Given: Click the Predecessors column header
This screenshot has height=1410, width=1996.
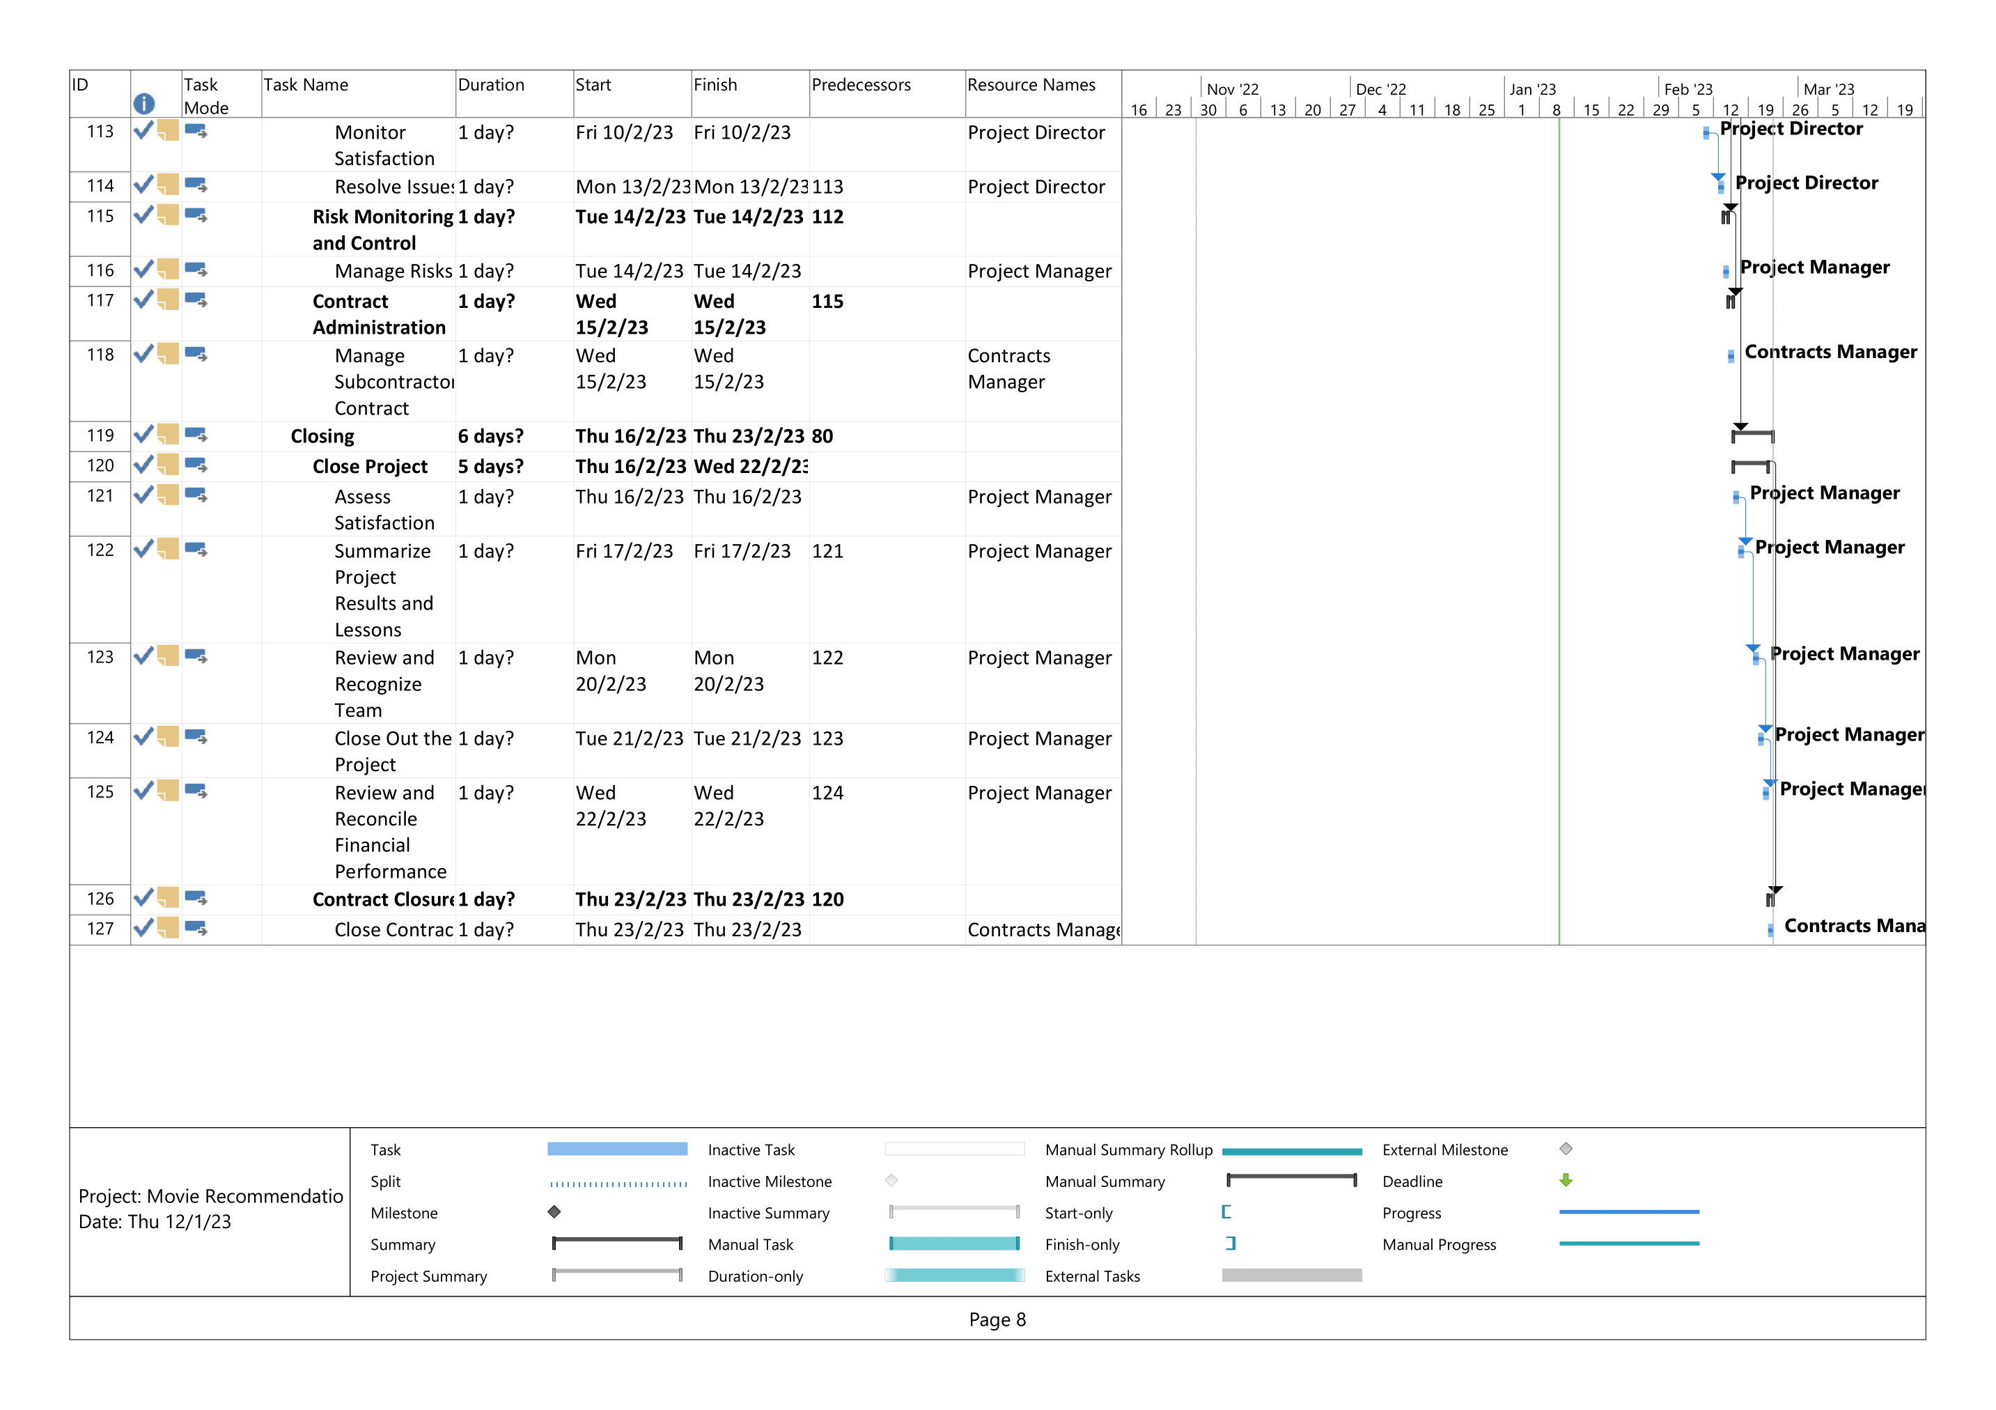Looking at the screenshot, I should click(x=861, y=85).
